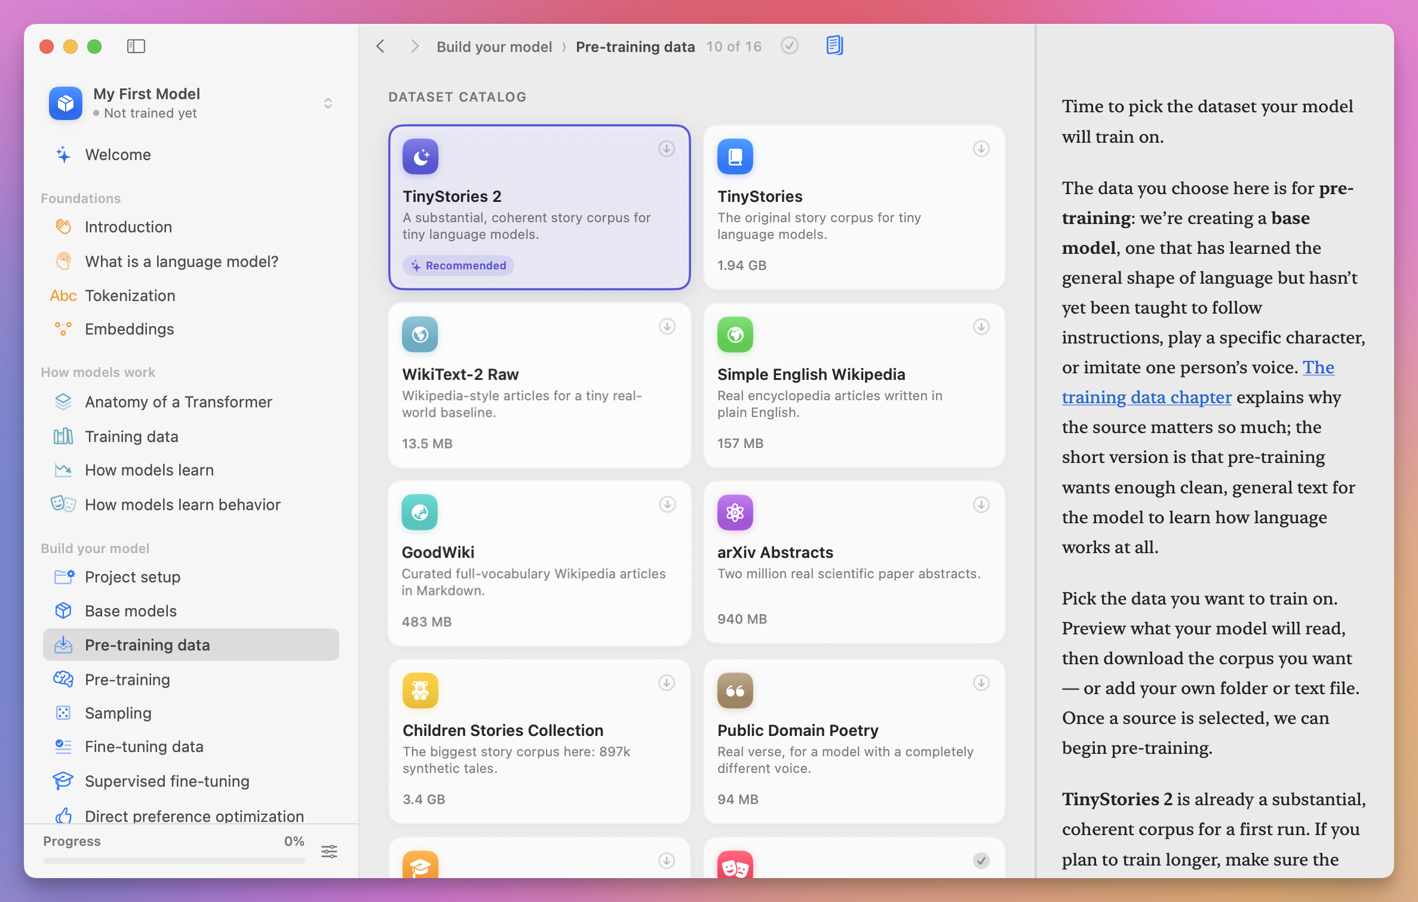
Task: Click the How models learn behavior masks icon
Action: 63,505
